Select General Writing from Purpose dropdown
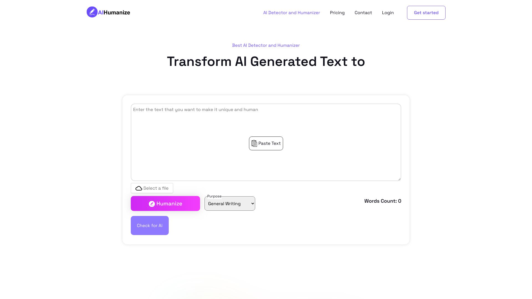This screenshot has height=299, width=532. tap(229, 203)
